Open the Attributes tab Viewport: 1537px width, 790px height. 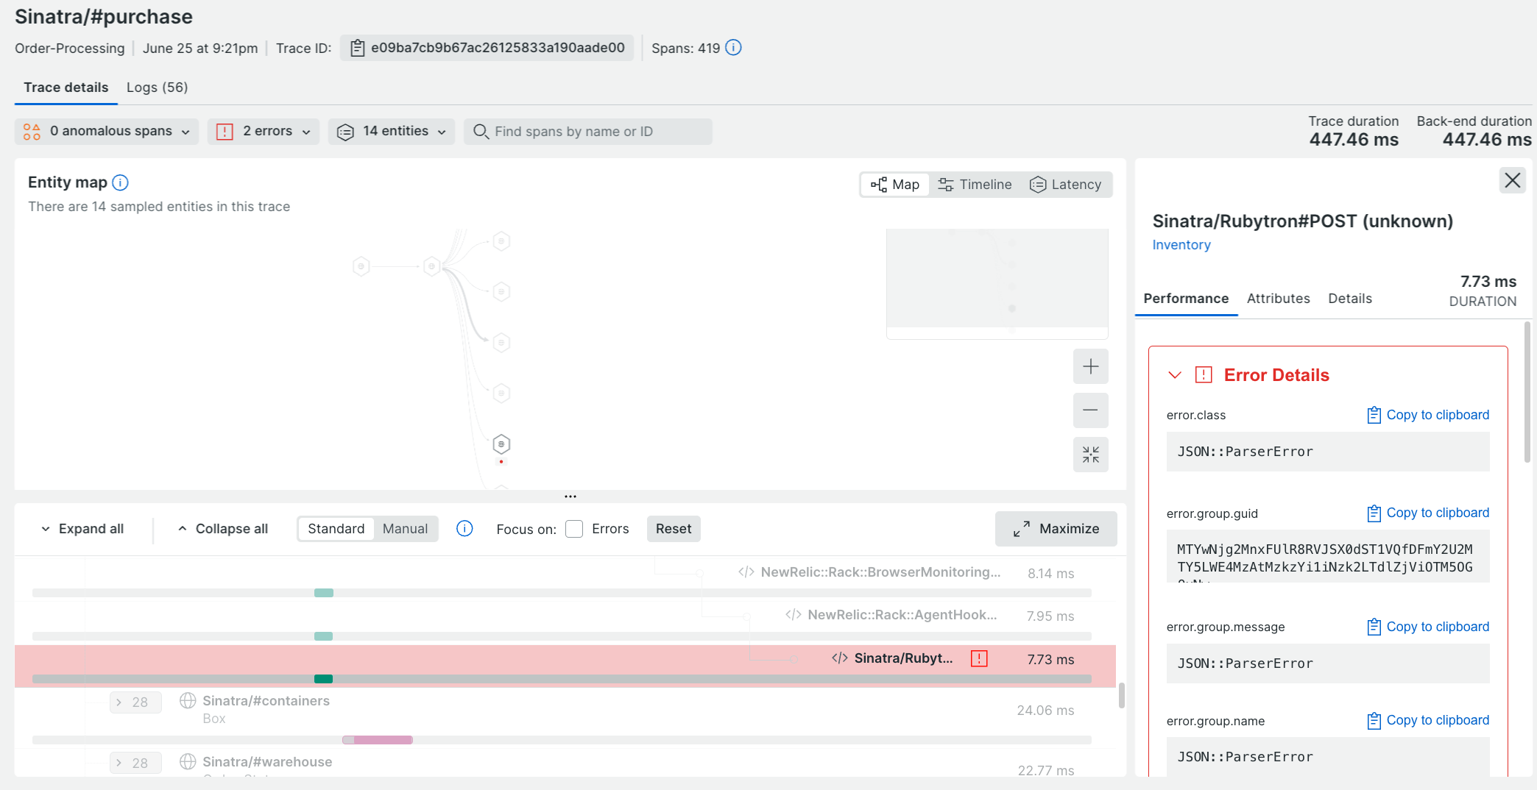(x=1279, y=299)
